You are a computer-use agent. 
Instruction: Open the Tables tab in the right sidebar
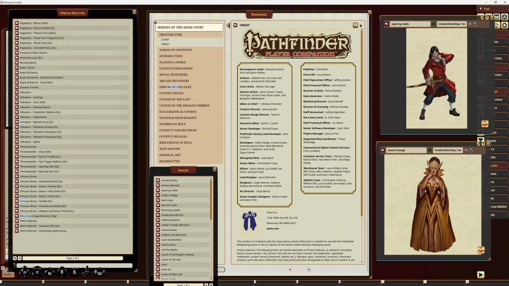tap(502, 157)
